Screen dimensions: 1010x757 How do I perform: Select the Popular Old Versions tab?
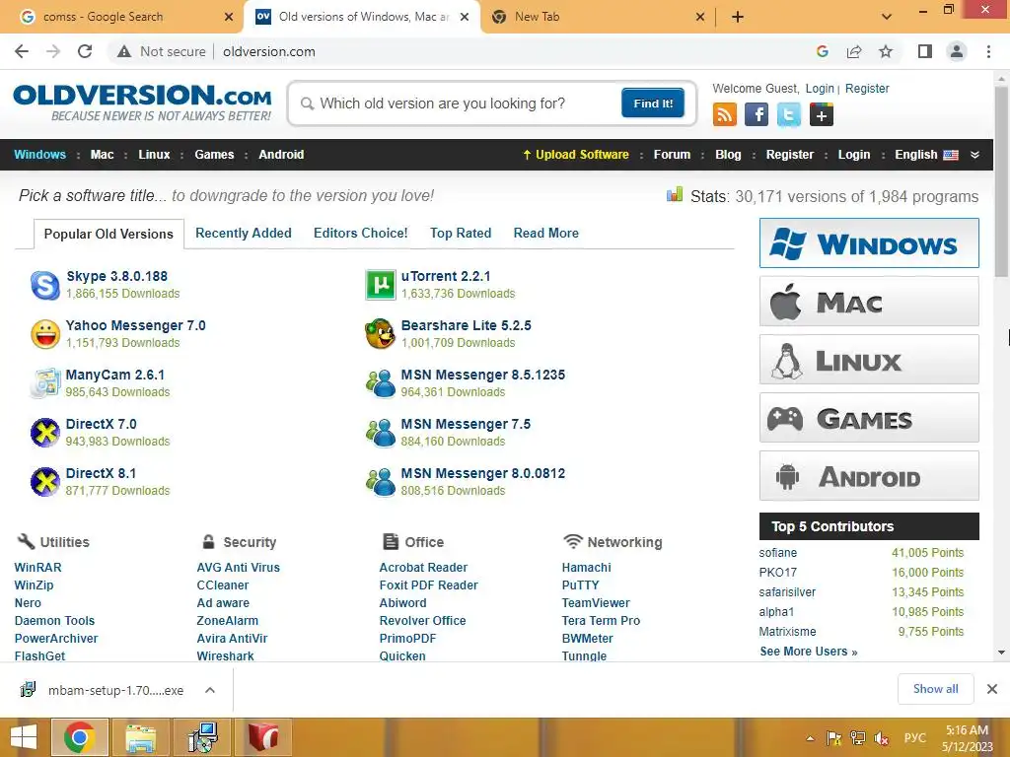tap(108, 234)
